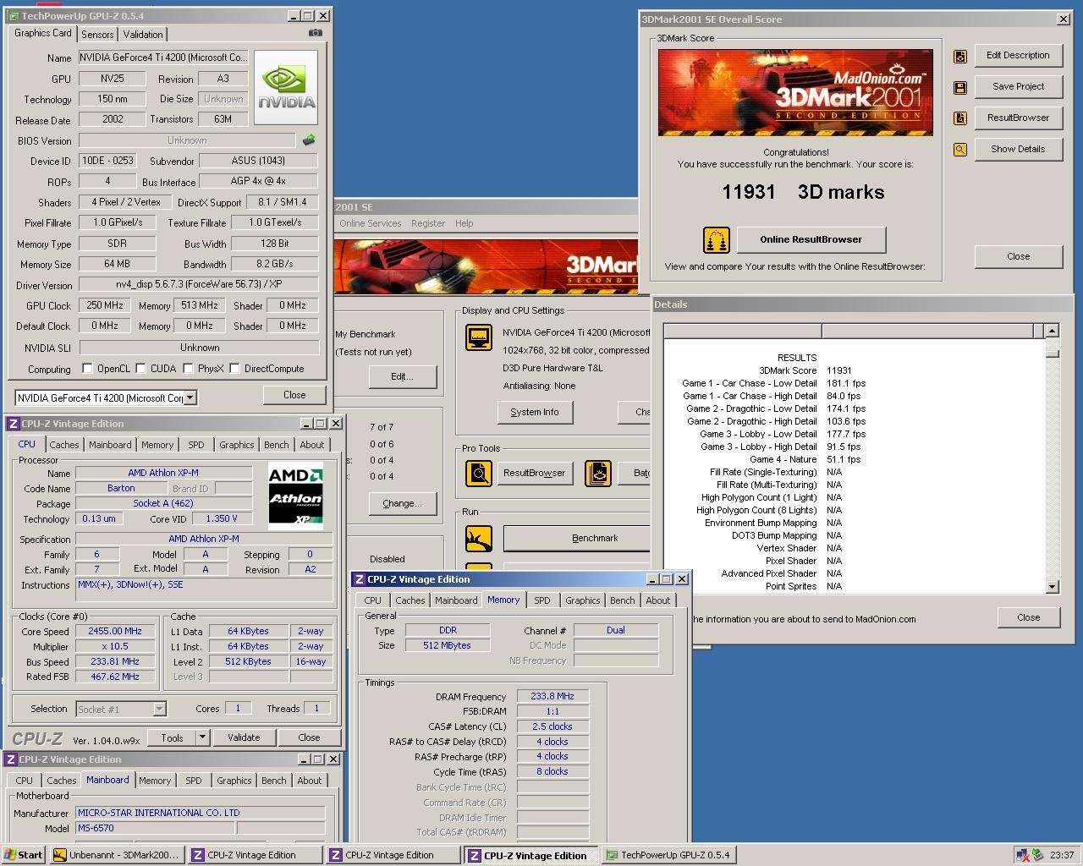
Task: Click the Change... button in 3DMark
Action: pos(402,503)
